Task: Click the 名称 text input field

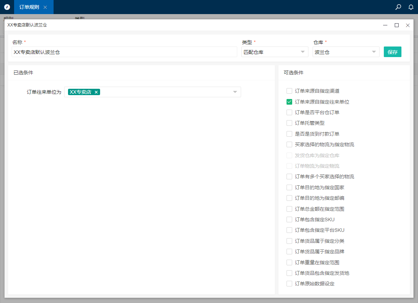Action: (124, 52)
